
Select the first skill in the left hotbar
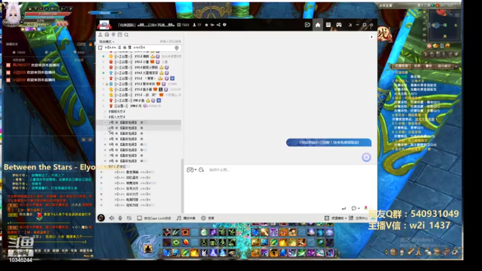pyautogui.click(x=167, y=232)
